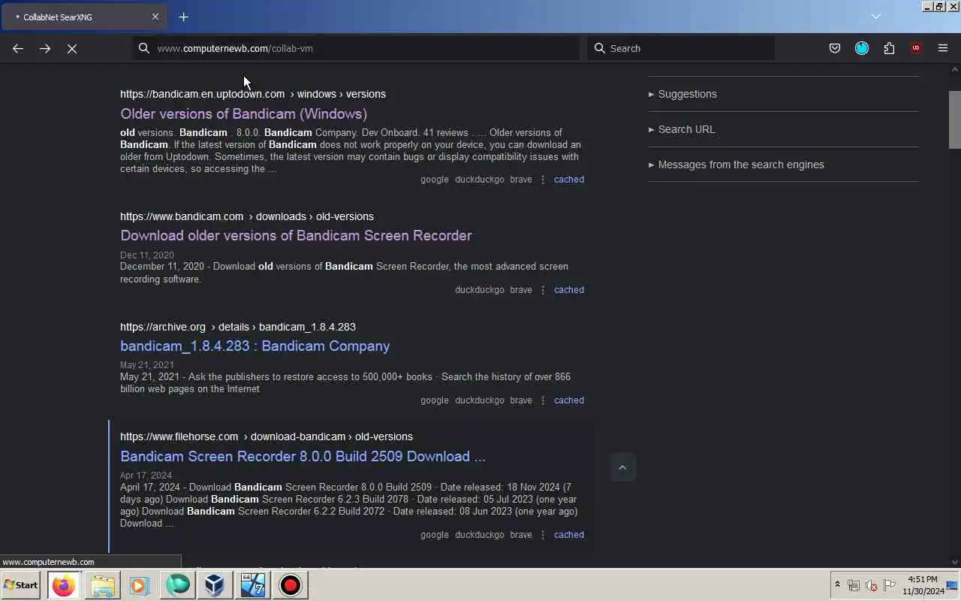The height and width of the screenshot is (601, 961).
Task: Go back to the previous page
Action: 18,48
